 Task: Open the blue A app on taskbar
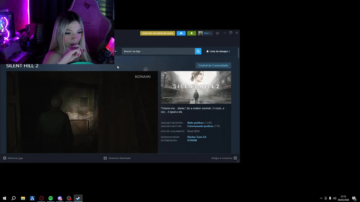[32, 198]
